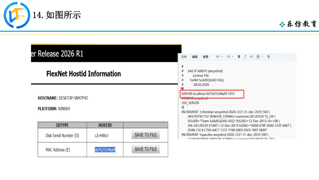Click the HOSTID column header

(105, 125)
